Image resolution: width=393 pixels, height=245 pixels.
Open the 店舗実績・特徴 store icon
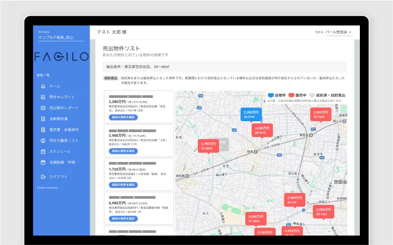pos(43,162)
